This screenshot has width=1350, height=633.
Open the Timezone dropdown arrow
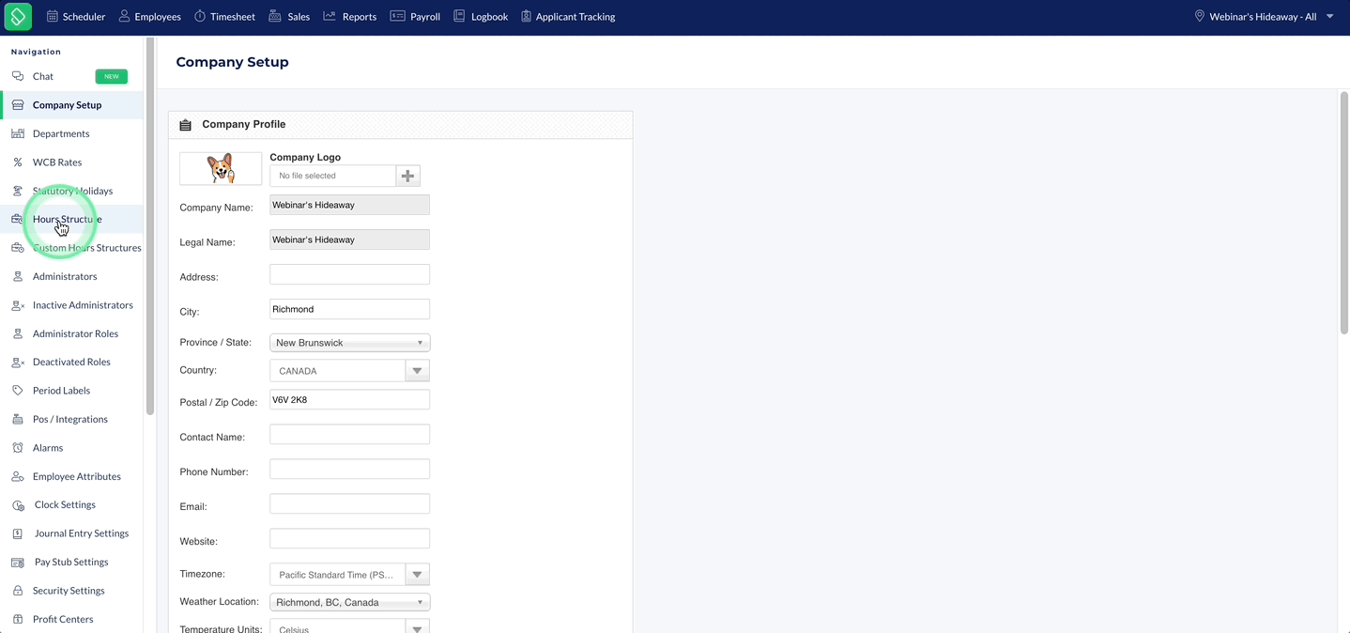point(417,575)
